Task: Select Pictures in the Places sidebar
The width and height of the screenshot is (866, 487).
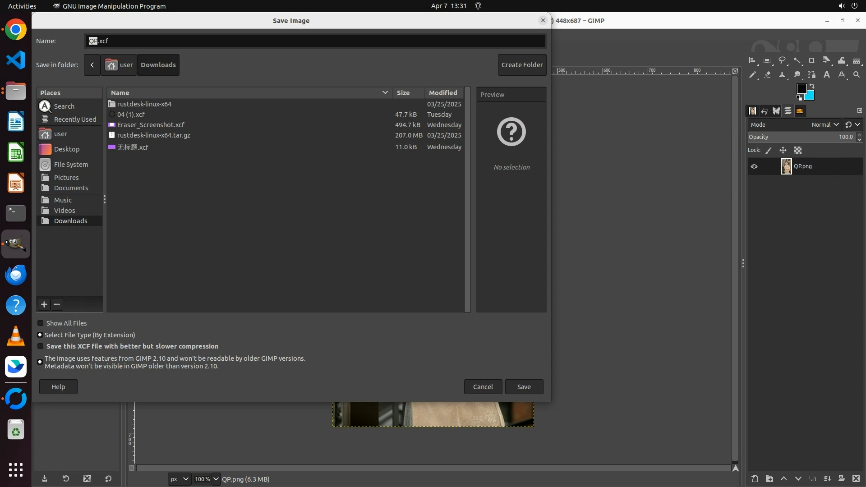Action: point(66,178)
